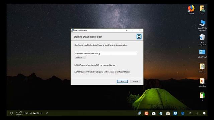
Task: Minimize the Brackets Installer window
Action: pos(126,30)
